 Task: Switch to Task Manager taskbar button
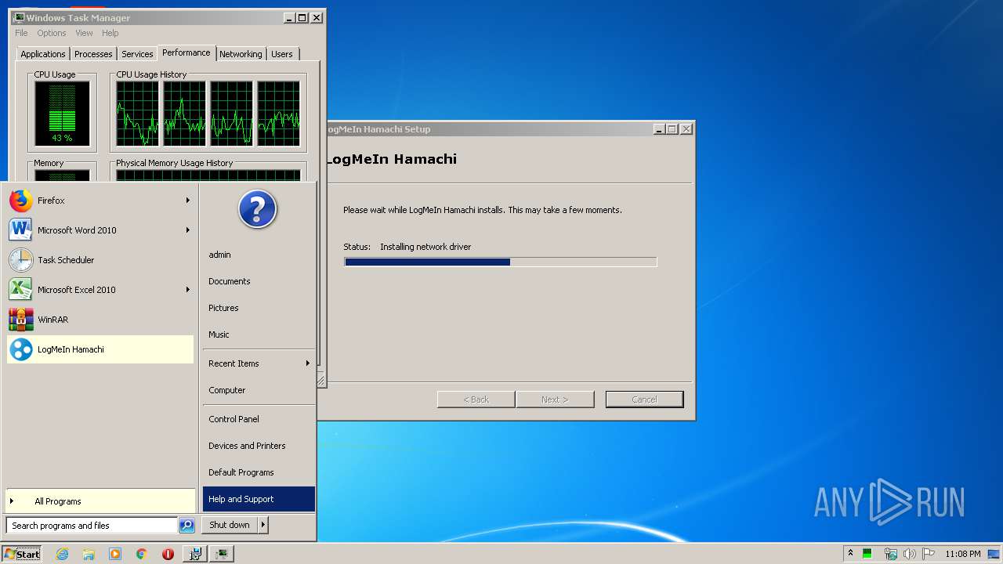pyautogui.click(x=223, y=554)
